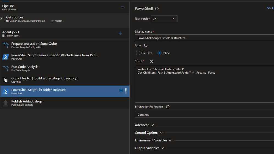Click the 'Publish build artifacts' subtitle
The width and height of the screenshot is (274, 154).
click(22, 105)
